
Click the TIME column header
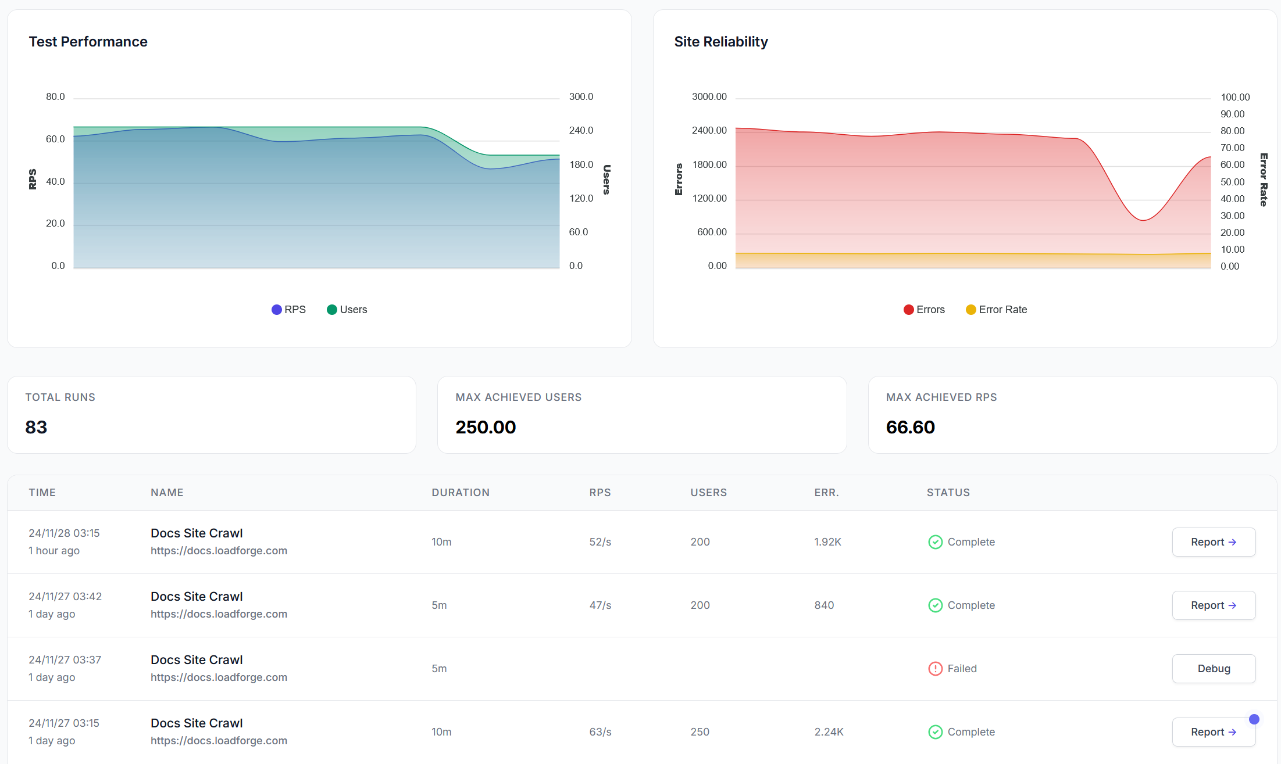(x=42, y=493)
